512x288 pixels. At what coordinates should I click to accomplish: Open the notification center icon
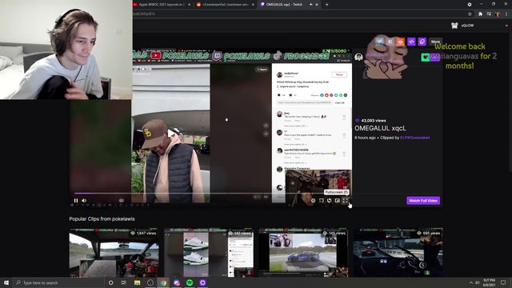[x=503, y=282]
